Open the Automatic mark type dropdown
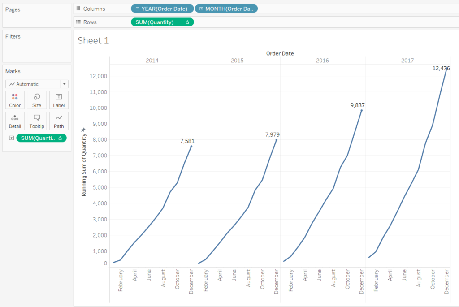 pyautogui.click(x=36, y=84)
